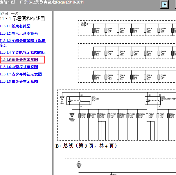176x175 pixels.
Task: Click the F31UA Fuse 10 A label
Action: click(x=123, y=53)
